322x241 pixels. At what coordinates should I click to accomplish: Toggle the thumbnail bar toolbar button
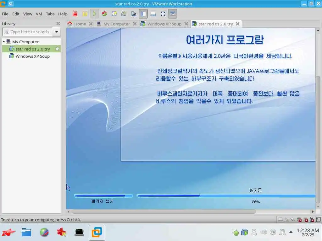pos(153,14)
